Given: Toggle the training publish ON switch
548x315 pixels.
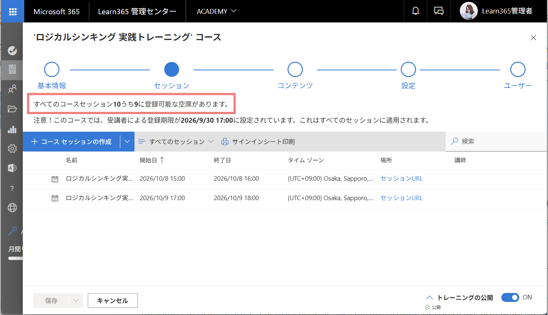Looking at the screenshot, I should pos(510,297).
